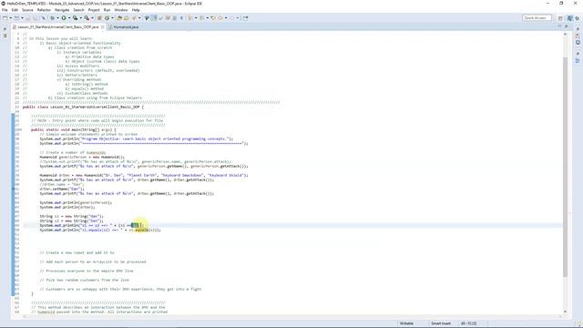Image resolution: width=583 pixels, height=328 pixels.
Task: Open the Next Annotation dropdown arrow
Action: [x=196, y=18]
